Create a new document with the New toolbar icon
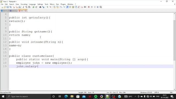 tap(2, 7)
